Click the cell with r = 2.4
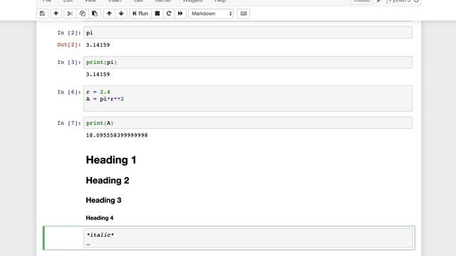Image resolution: width=456 pixels, height=256 pixels. pos(248,98)
